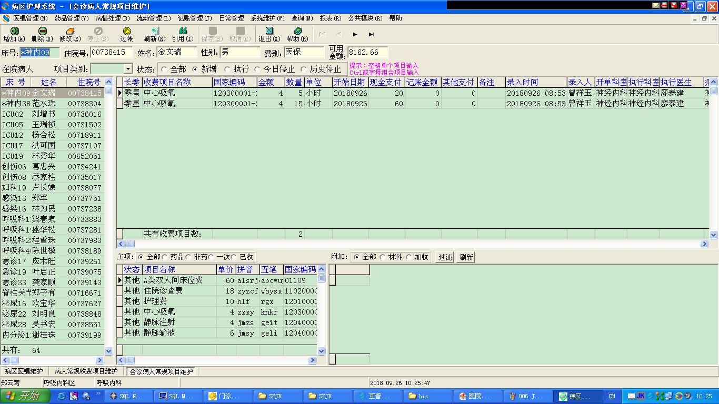Click the charge table horizontal scrollbar right arrow
The image size is (719, 404).
(705, 244)
